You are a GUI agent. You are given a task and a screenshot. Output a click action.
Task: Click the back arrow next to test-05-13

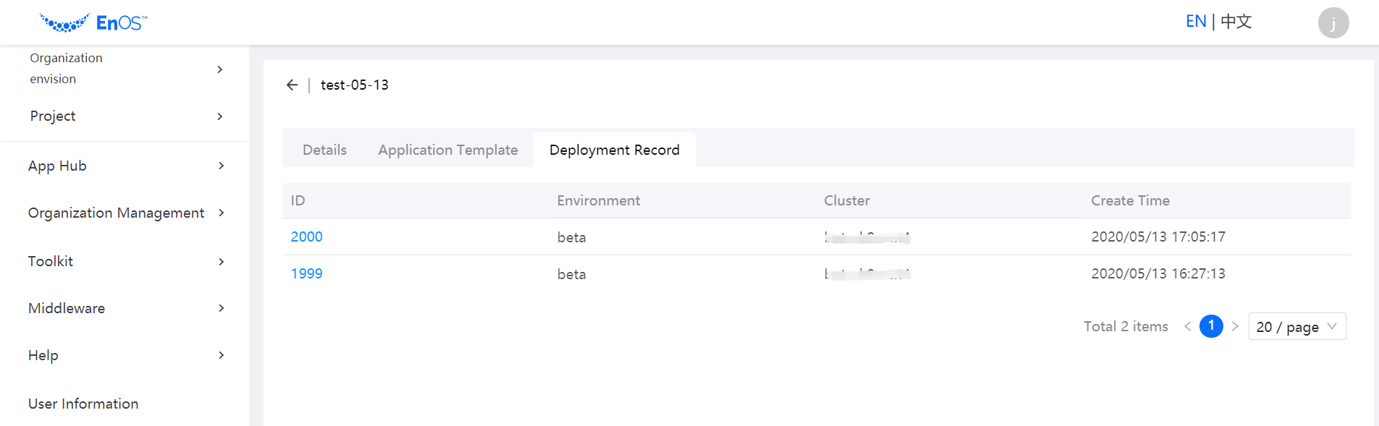292,85
